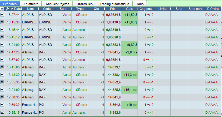This screenshot has width=222, height=117.
Task: Sort by the Chg pos. column header
Action: click(146, 9)
